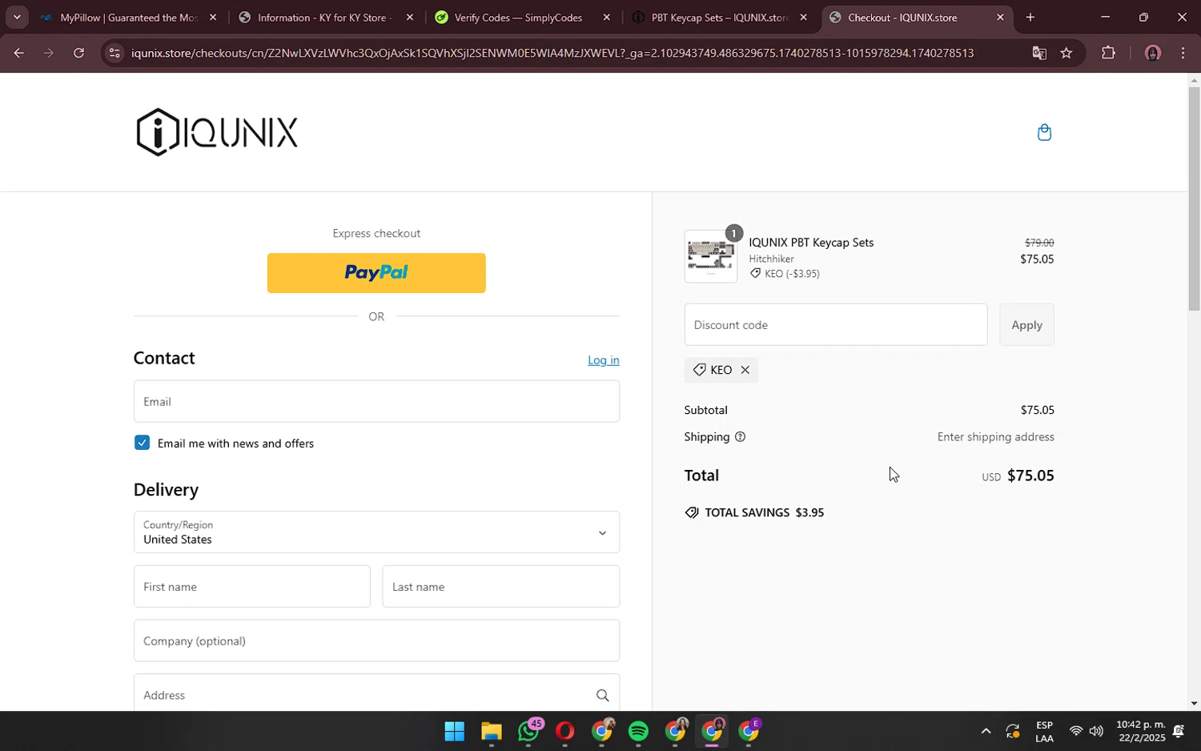Switch to Information - KY for KY Store tab
This screenshot has height=751, width=1201.
[x=324, y=17]
